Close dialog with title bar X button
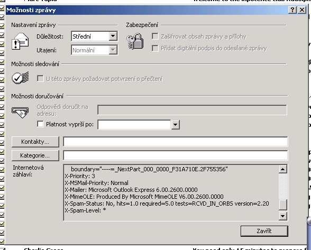Viewport: 311px width, 250px height. tap(302, 10)
